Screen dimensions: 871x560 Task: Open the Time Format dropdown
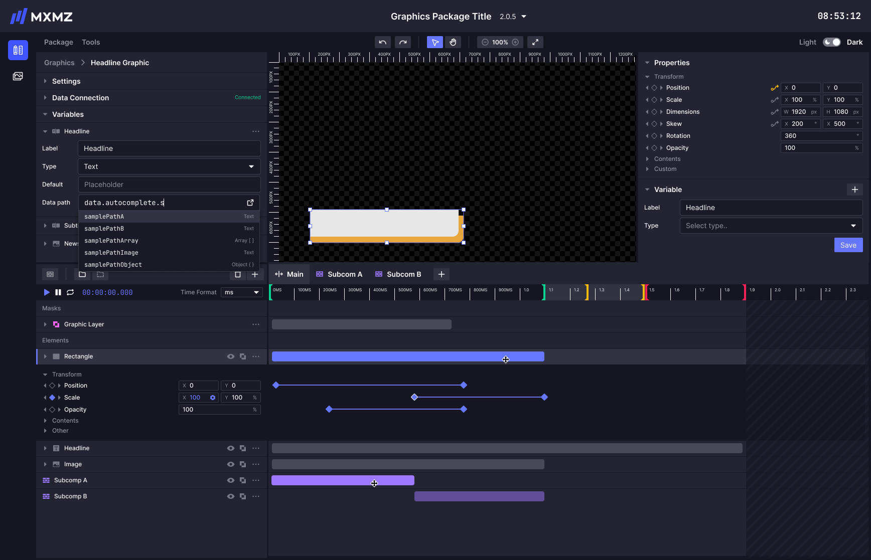(x=242, y=292)
